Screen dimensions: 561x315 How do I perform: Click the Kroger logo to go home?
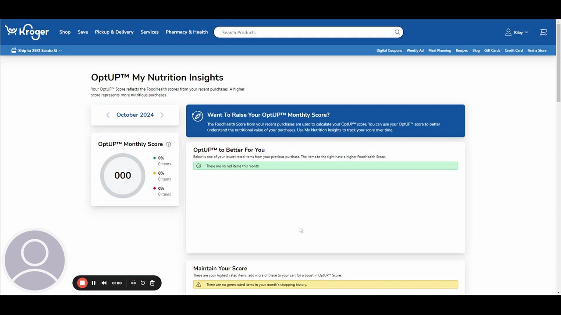27,32
